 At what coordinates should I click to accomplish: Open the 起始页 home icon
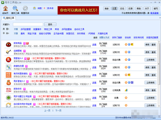5,8
